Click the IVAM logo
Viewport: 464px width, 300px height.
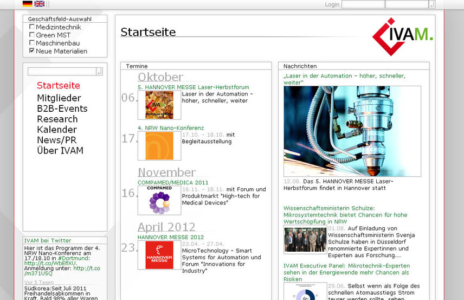click(x=402, y=37)
